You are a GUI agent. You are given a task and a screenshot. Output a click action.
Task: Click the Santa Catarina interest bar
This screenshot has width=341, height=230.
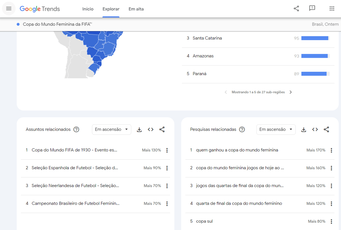(x=314, y=38)
